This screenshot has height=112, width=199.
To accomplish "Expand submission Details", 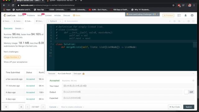I will 19,28.
